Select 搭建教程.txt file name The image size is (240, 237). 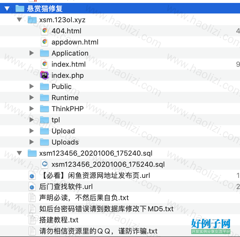tap(59, 220)
